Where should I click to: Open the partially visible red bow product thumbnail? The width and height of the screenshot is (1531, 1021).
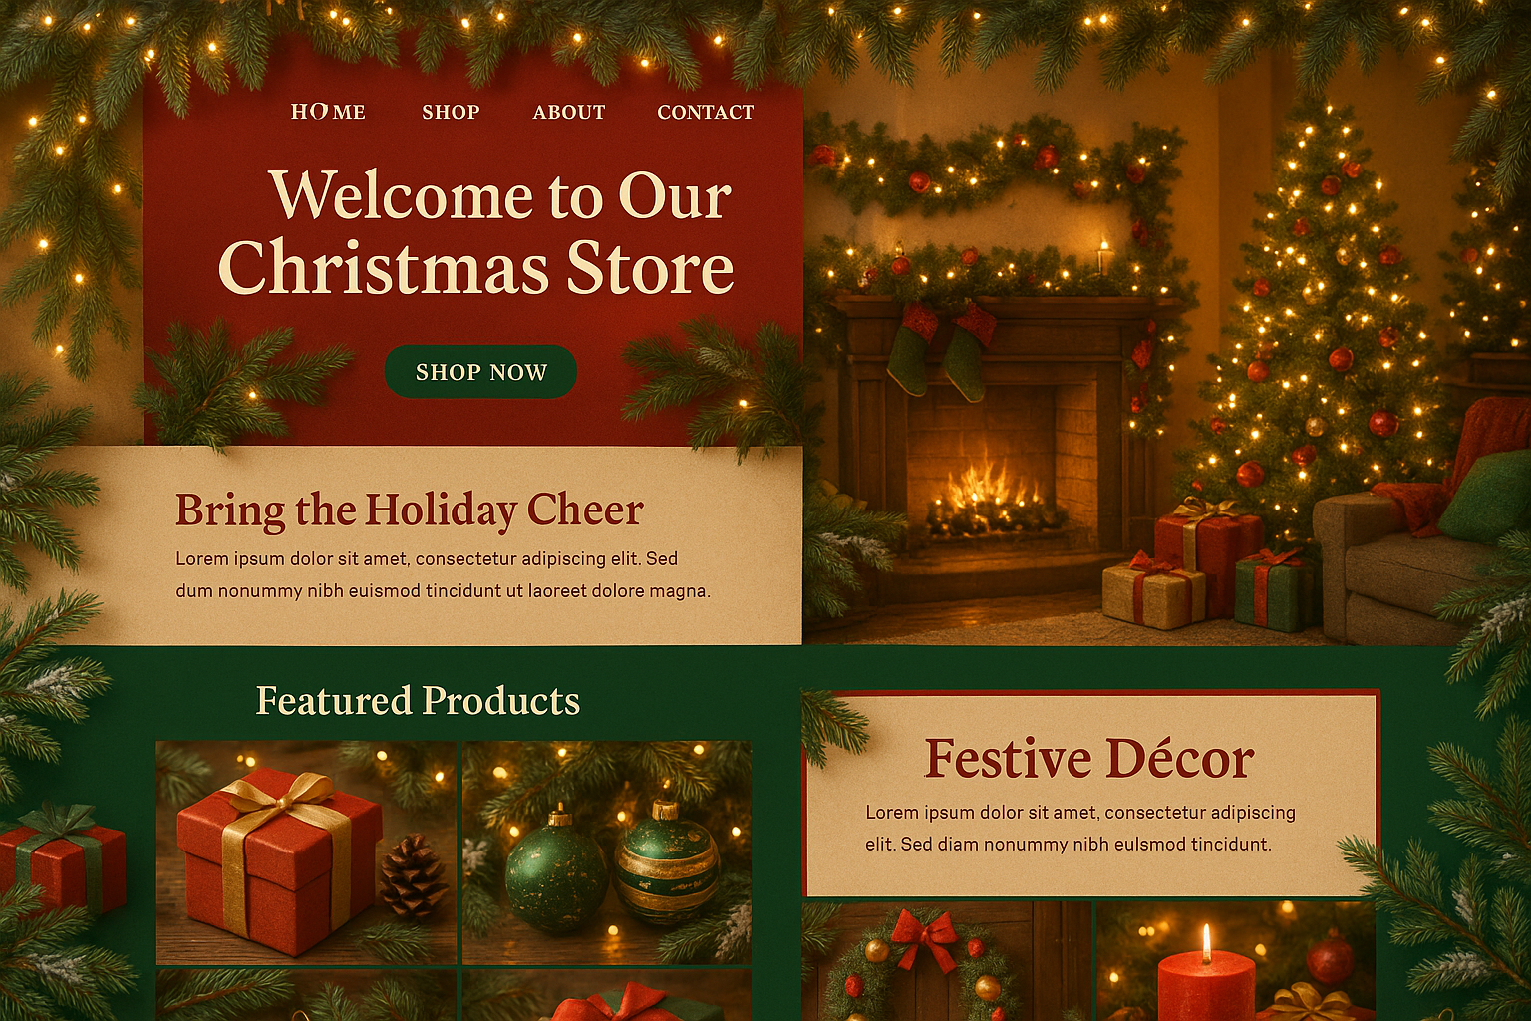(607, 996)
